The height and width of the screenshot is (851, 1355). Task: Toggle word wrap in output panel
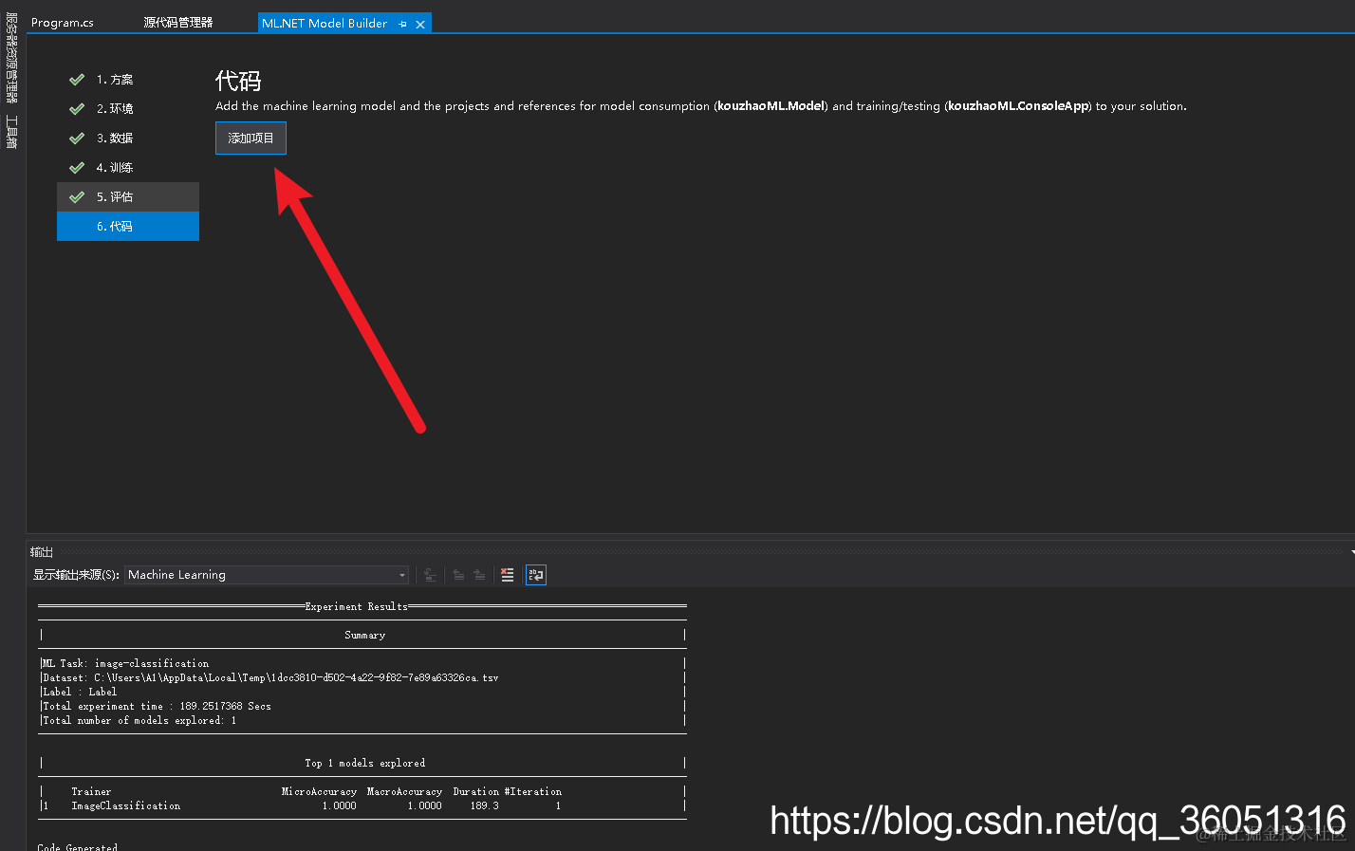coord(536,575)
